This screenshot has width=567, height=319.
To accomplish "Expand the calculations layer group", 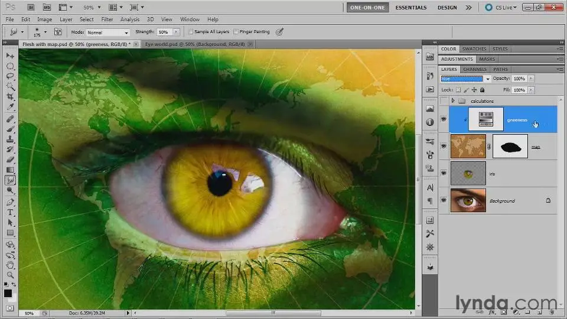I will pos(453,101).
